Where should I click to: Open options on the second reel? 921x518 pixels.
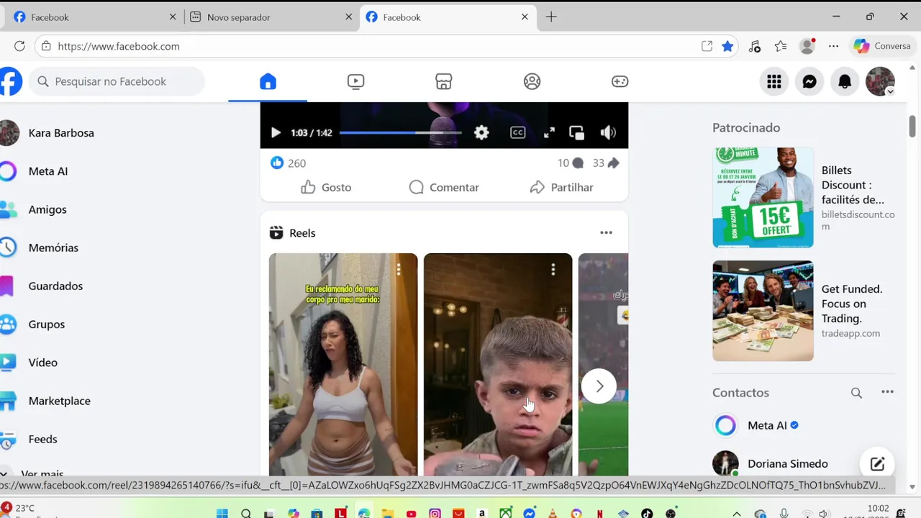tap(553, 269)
